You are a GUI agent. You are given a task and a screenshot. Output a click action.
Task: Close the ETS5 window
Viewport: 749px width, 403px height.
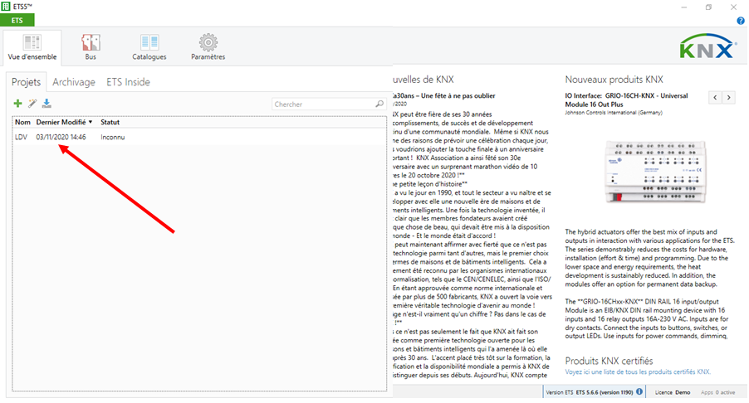[x=733, y=7]
